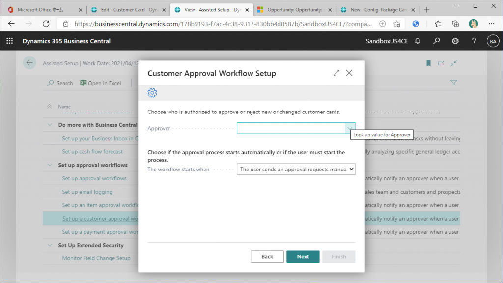Viewport: 503px width, 283px height.
Task: Open the app launcher waffle menu
Action: point(10,41)
